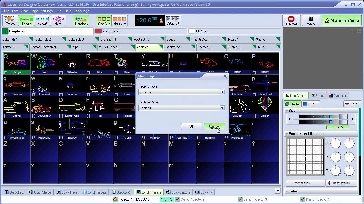Switch to the Dynamics tab
Screen dimensions: 364x204
pos(338,96)
